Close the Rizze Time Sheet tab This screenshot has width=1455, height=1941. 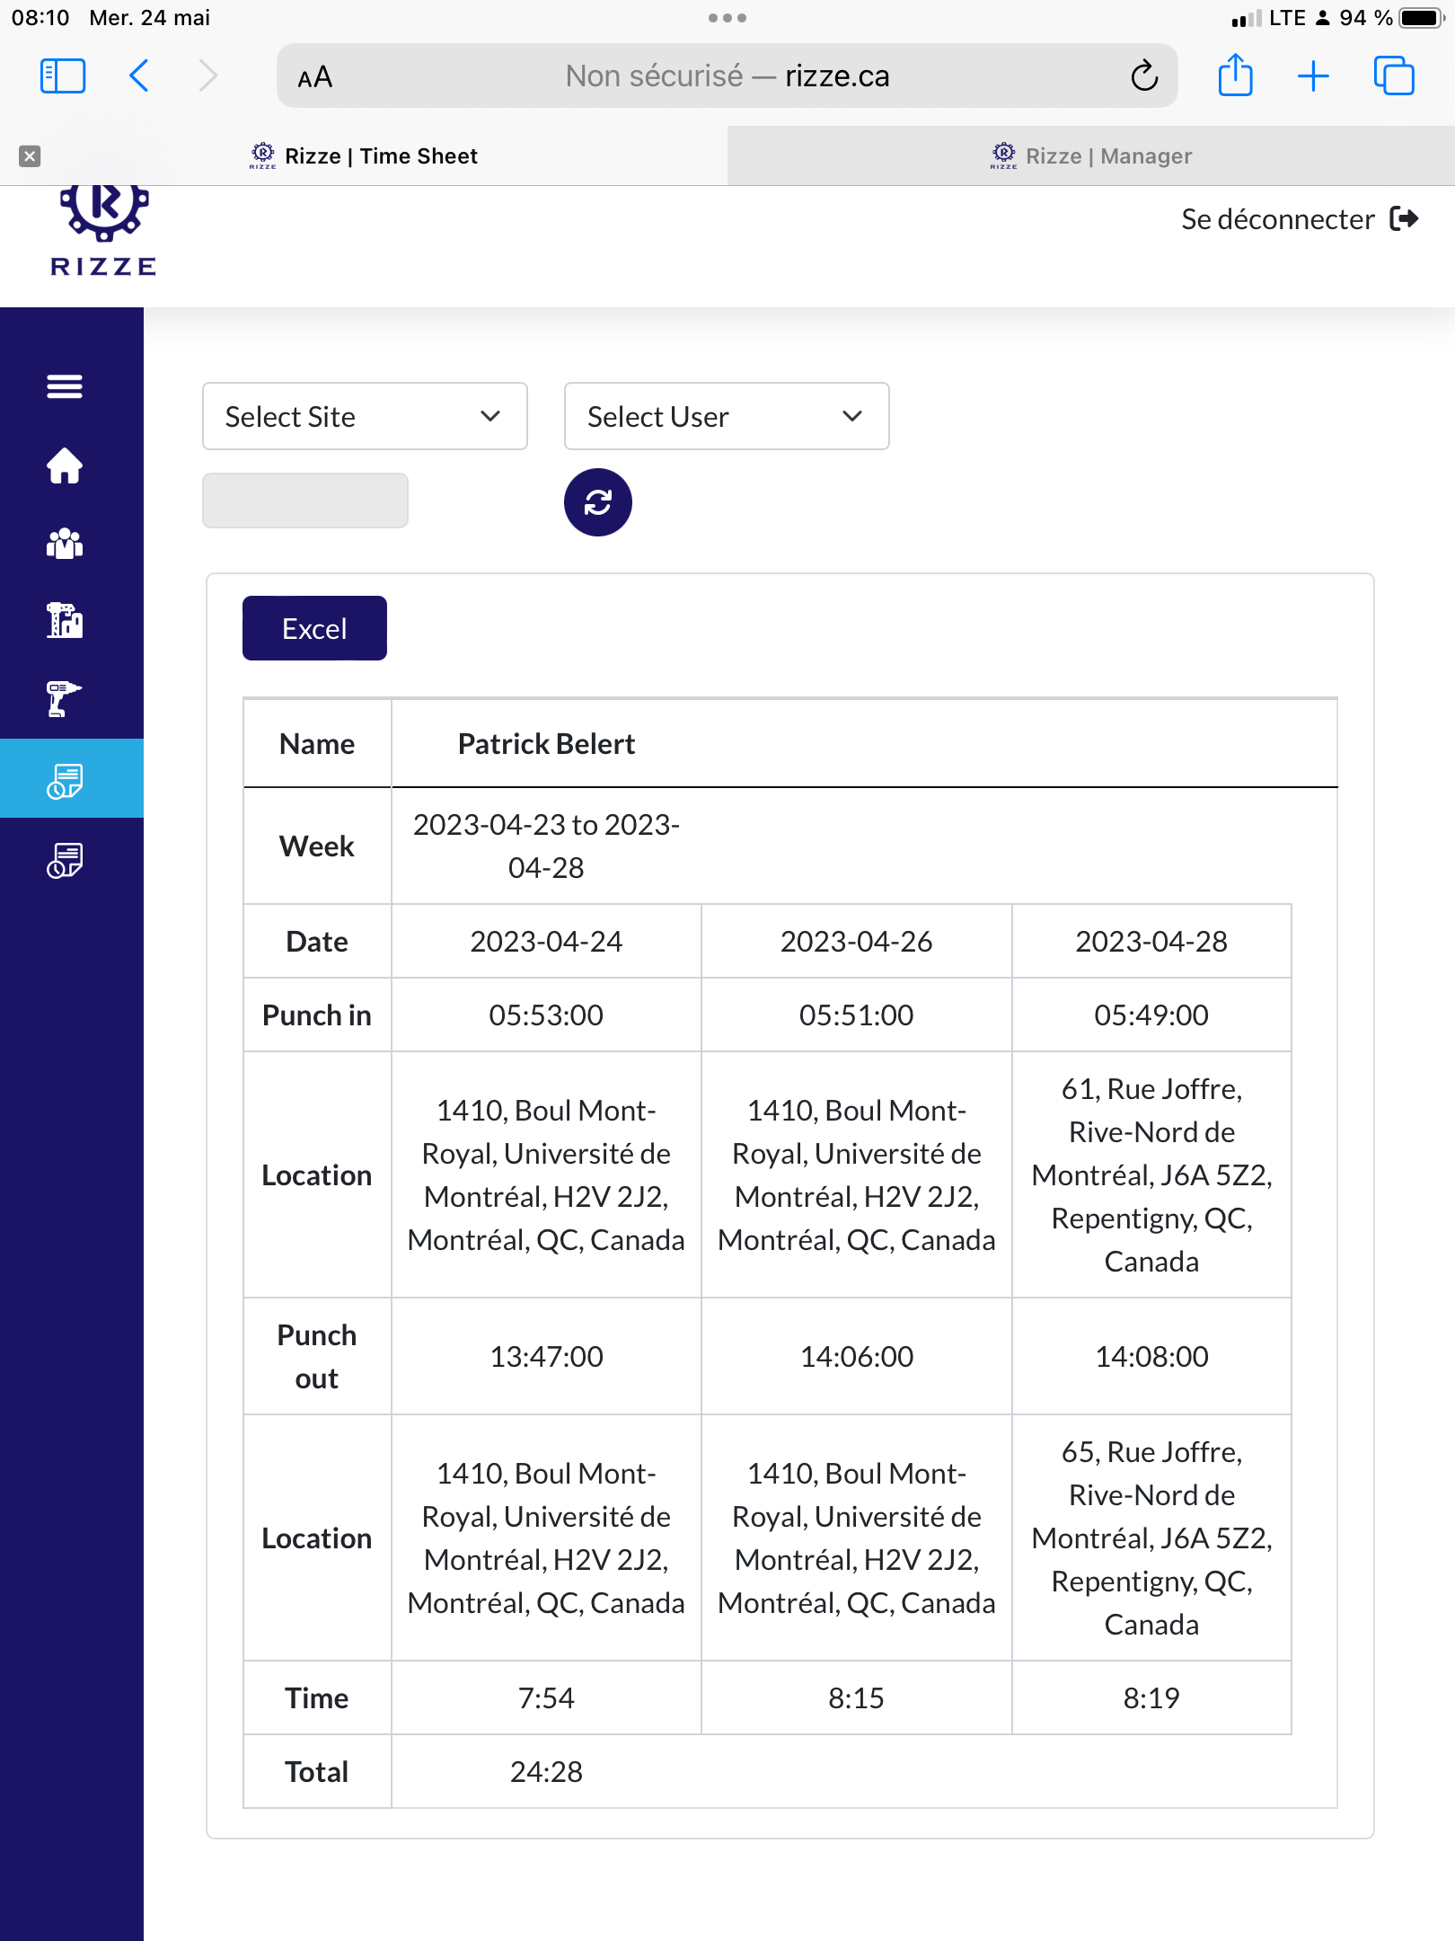[x=30, y=156]
